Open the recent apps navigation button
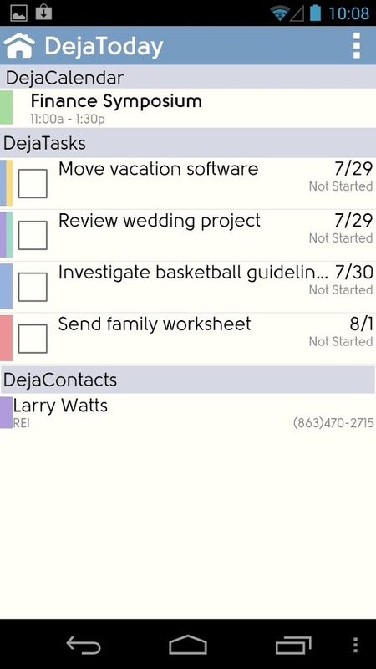Image resolution: width=376 pixels, height=669 pixels. click(x=293, y=645)
